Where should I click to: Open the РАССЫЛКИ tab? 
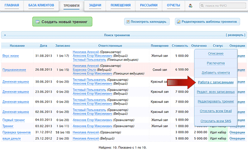point(149,5)
